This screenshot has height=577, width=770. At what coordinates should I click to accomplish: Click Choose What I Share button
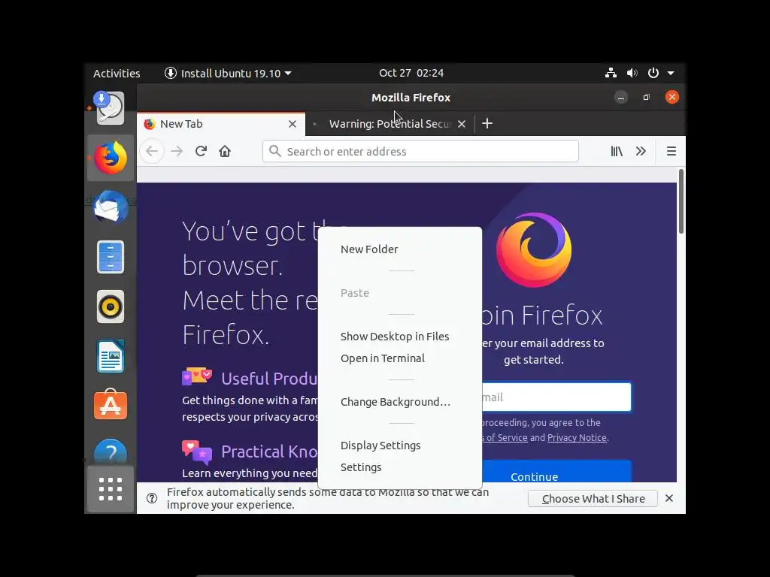point(593,499)
